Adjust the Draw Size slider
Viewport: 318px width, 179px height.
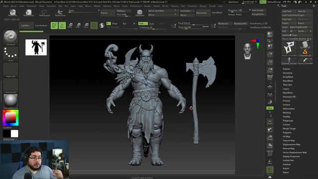point(193,27)
